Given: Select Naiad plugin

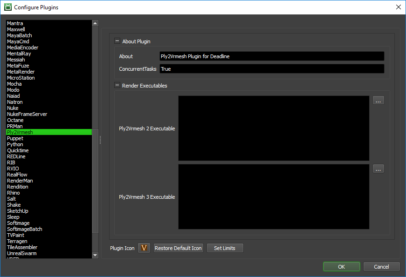Looking at the screenshot, I should tap(49, 96).
